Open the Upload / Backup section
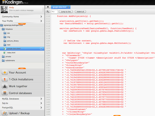The image size is (155, 116). (x=22, y=113)
